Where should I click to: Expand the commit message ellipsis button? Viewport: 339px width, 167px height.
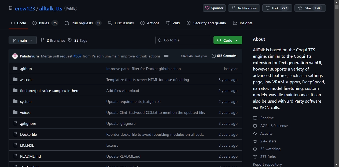[166, 56]
